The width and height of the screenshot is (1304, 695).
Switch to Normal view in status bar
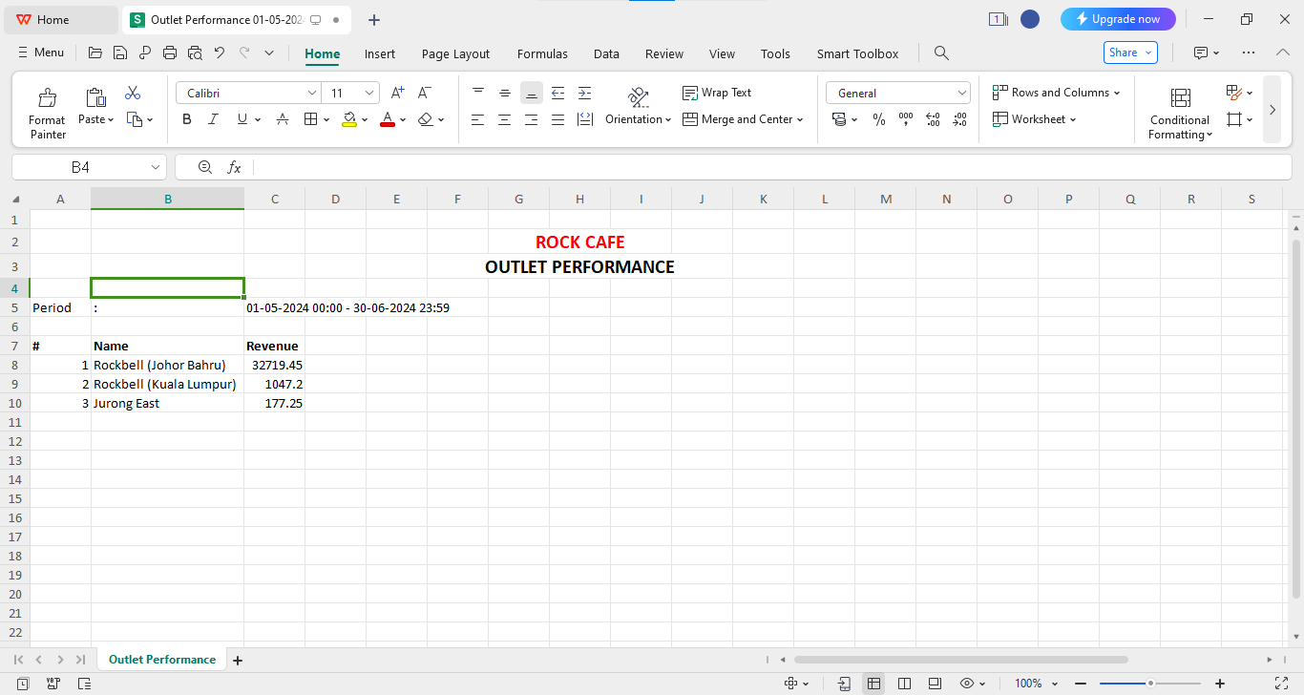pos(873,684)
